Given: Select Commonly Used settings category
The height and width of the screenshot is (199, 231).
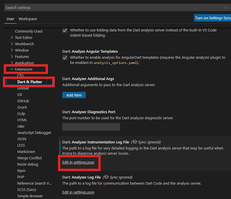Looking at the screenshot, I should 29,31.
